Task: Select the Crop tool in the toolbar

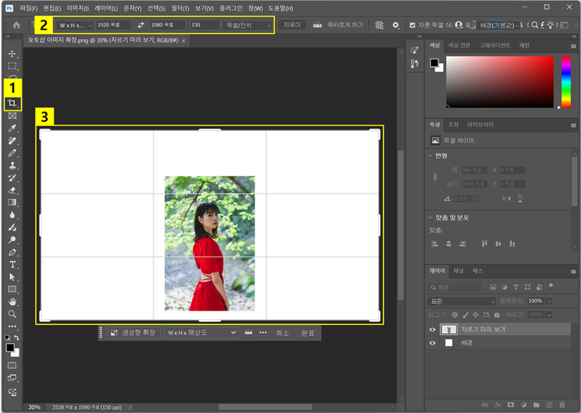Action: pos(12,103)
